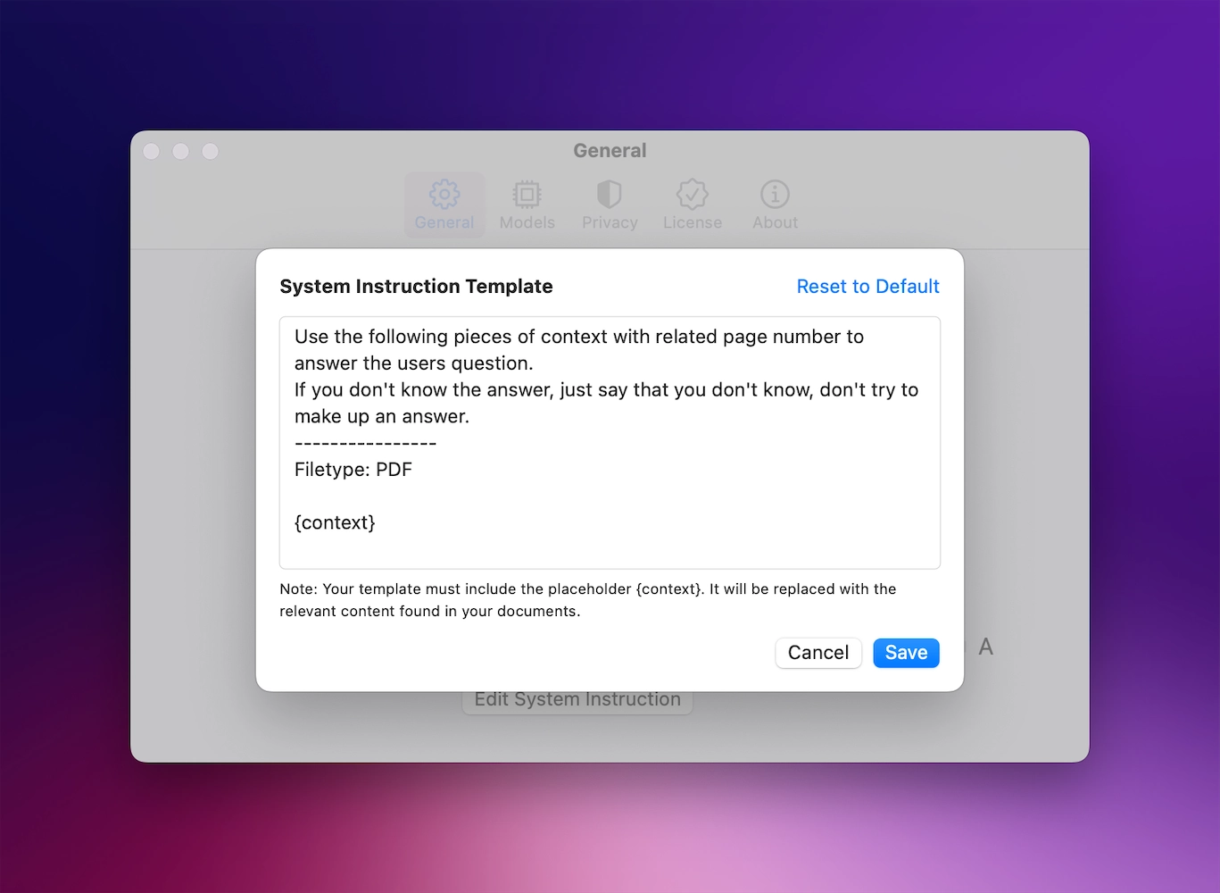Switch to the Privacy tab label
The image size is (1220, 893).
tap(610, 222)
